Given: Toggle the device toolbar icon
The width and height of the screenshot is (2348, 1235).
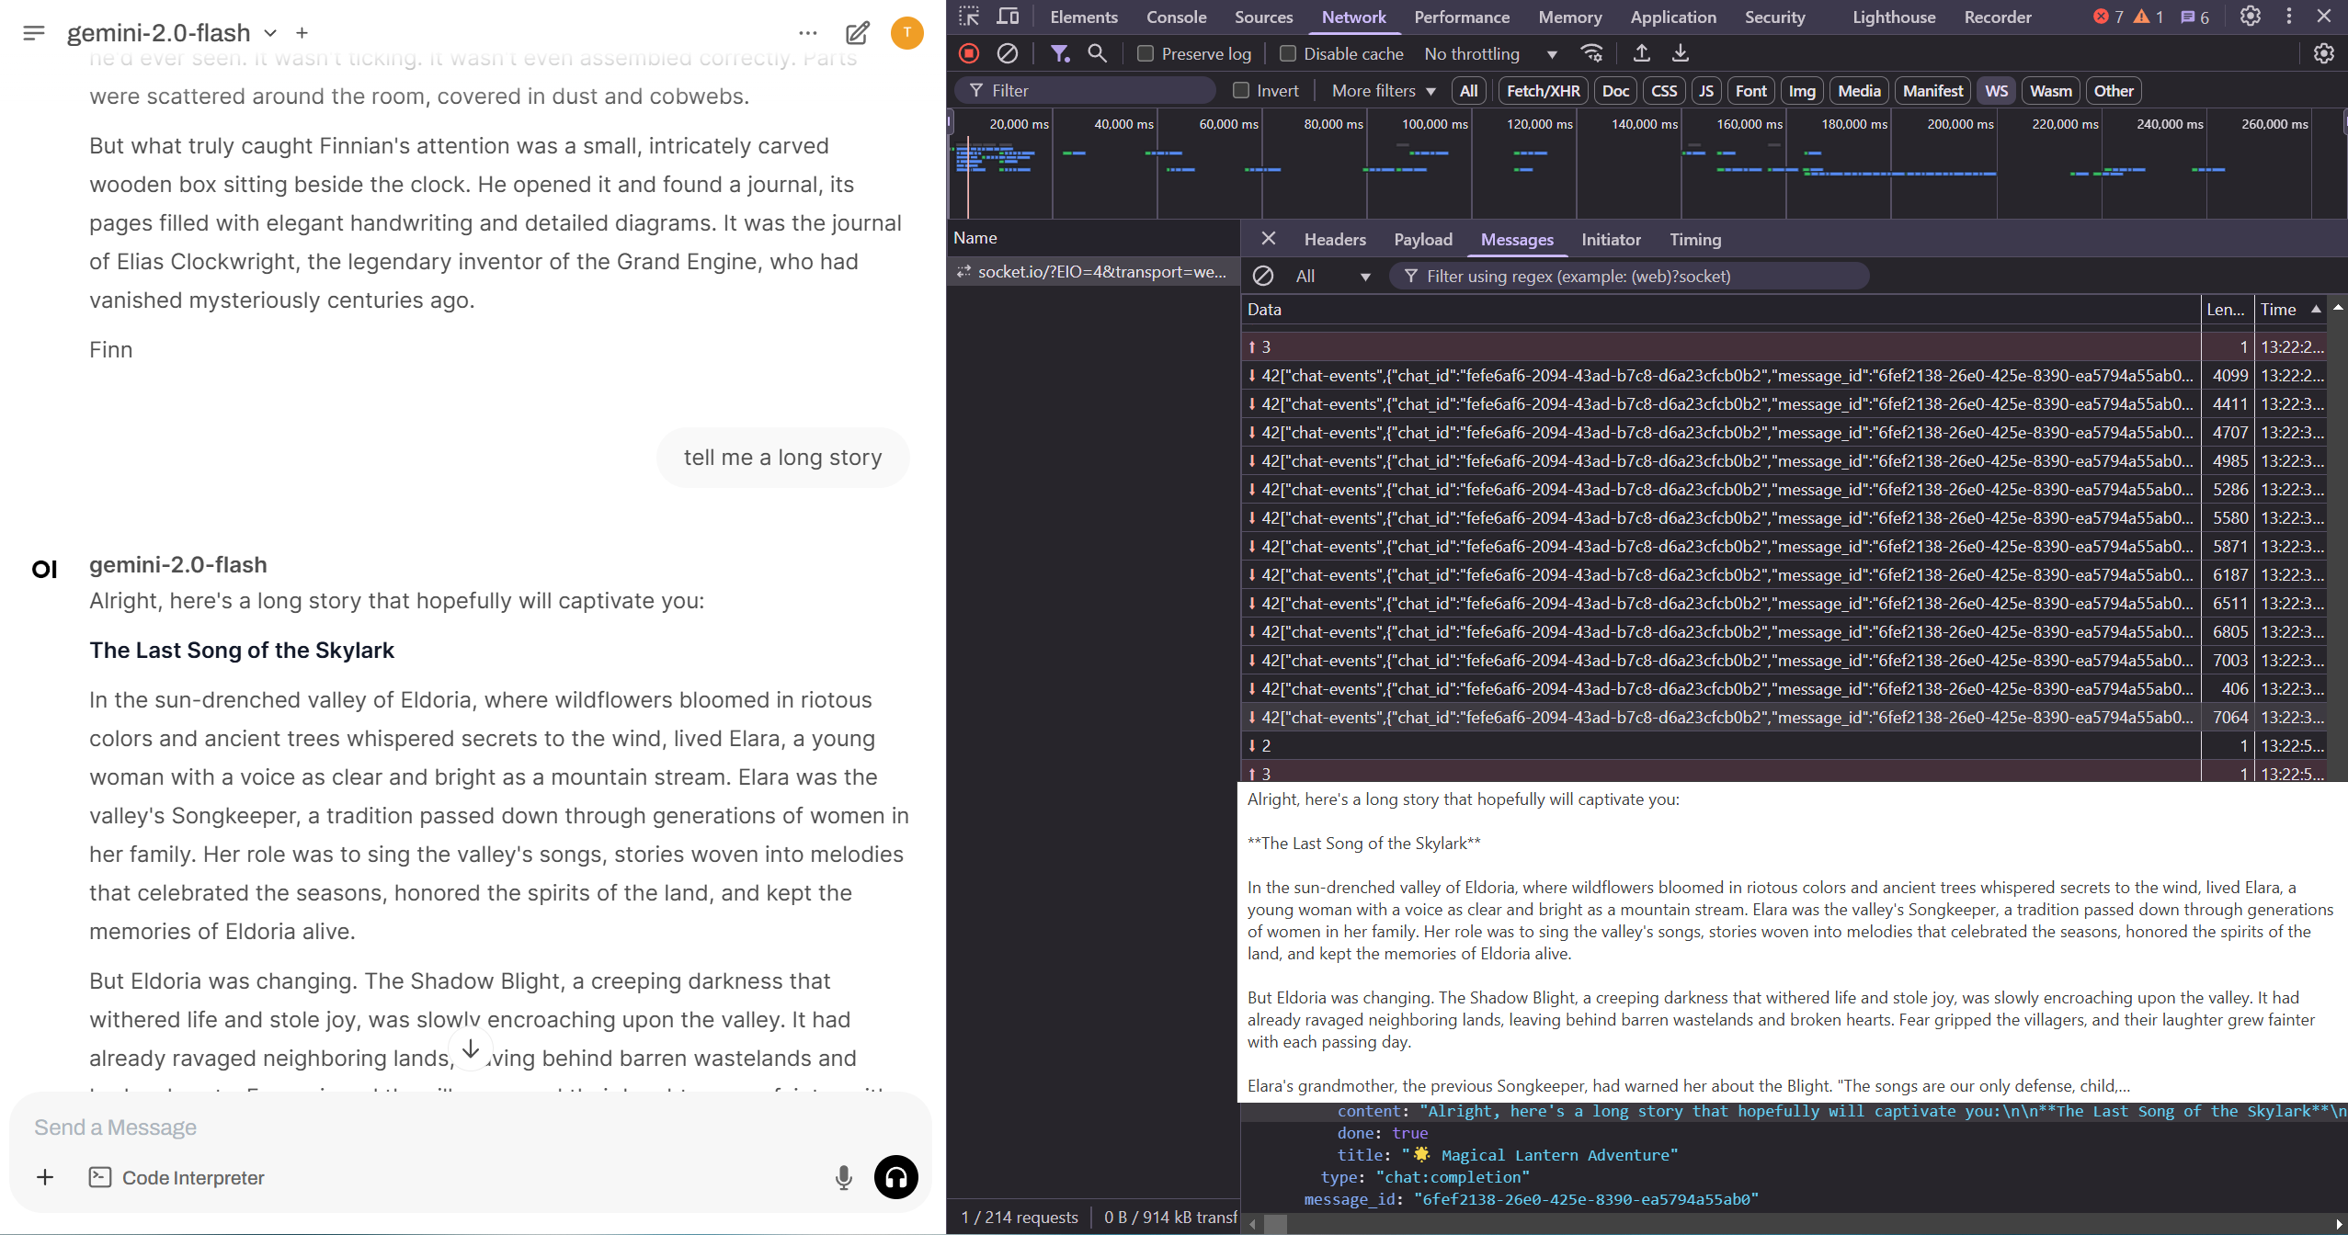Looking at the screenshot, I should click(x=1009, y=17).
